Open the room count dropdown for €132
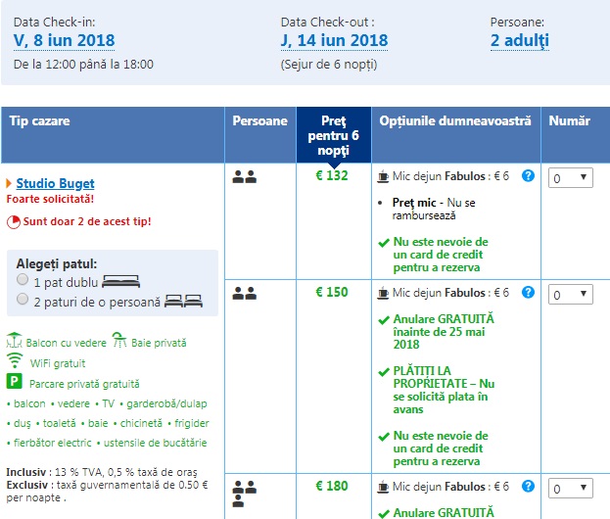Image resolution: width=610 pixels, height=519 pixels. coord(570,178)
